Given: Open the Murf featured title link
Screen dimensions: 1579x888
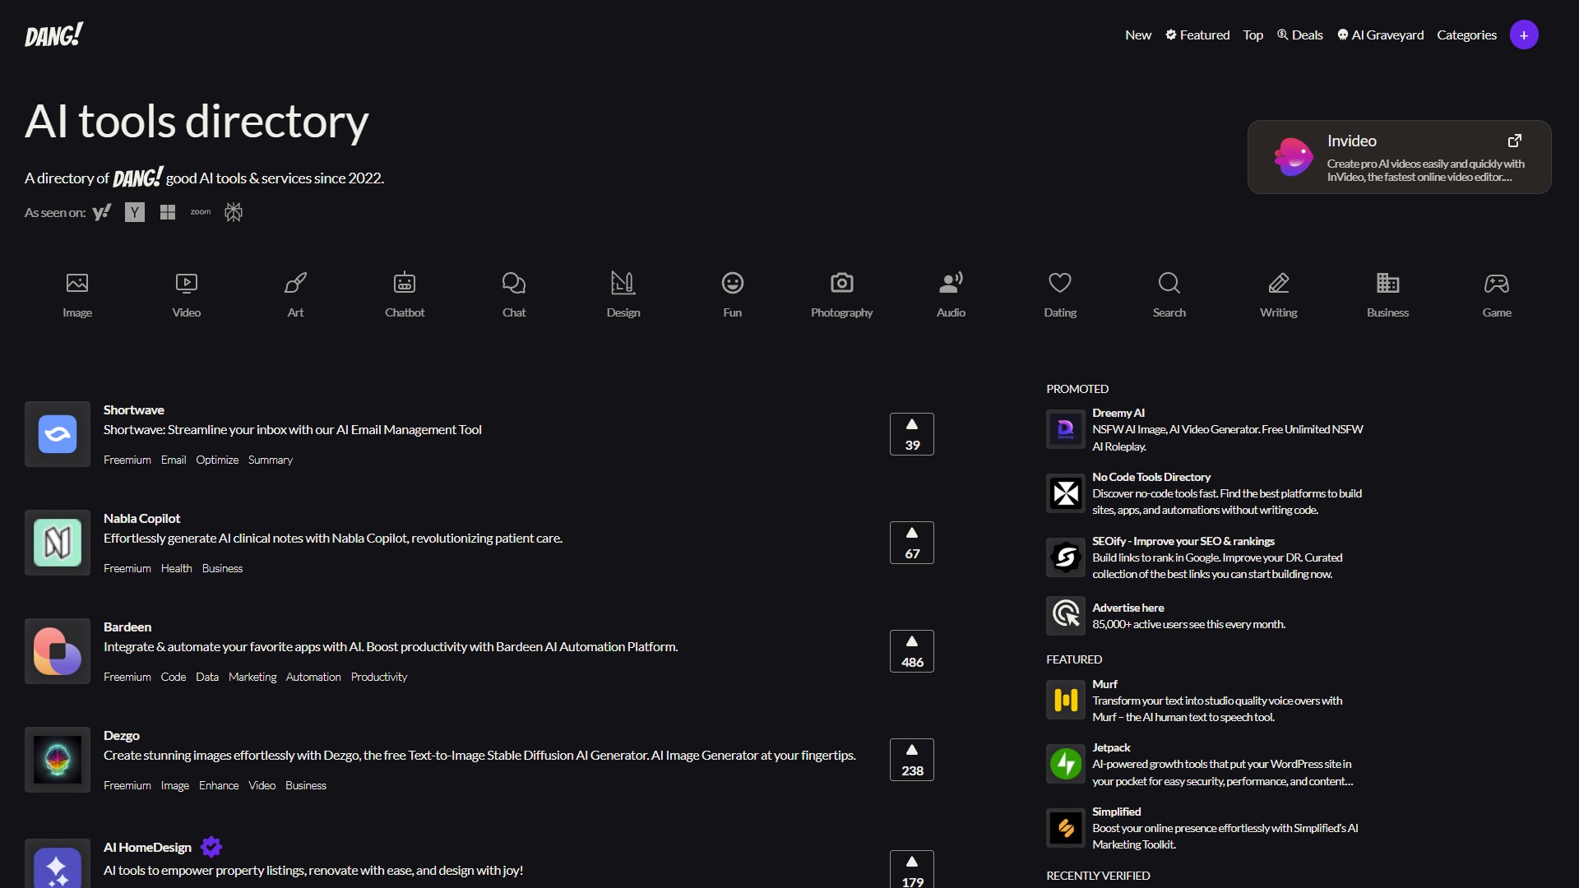Looking at the screenshot, I should tap(1104, 684).
